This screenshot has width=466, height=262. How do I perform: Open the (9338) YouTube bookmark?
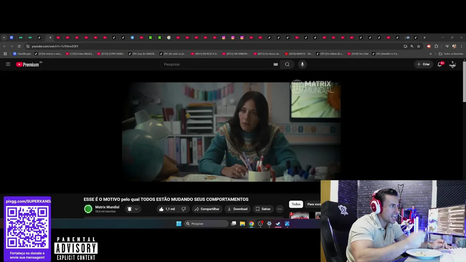pos(358,54)
